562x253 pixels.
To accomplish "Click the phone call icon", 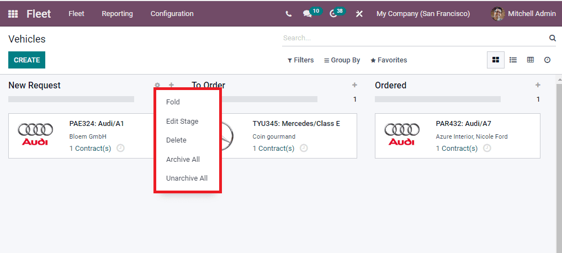I will (289, 14).
